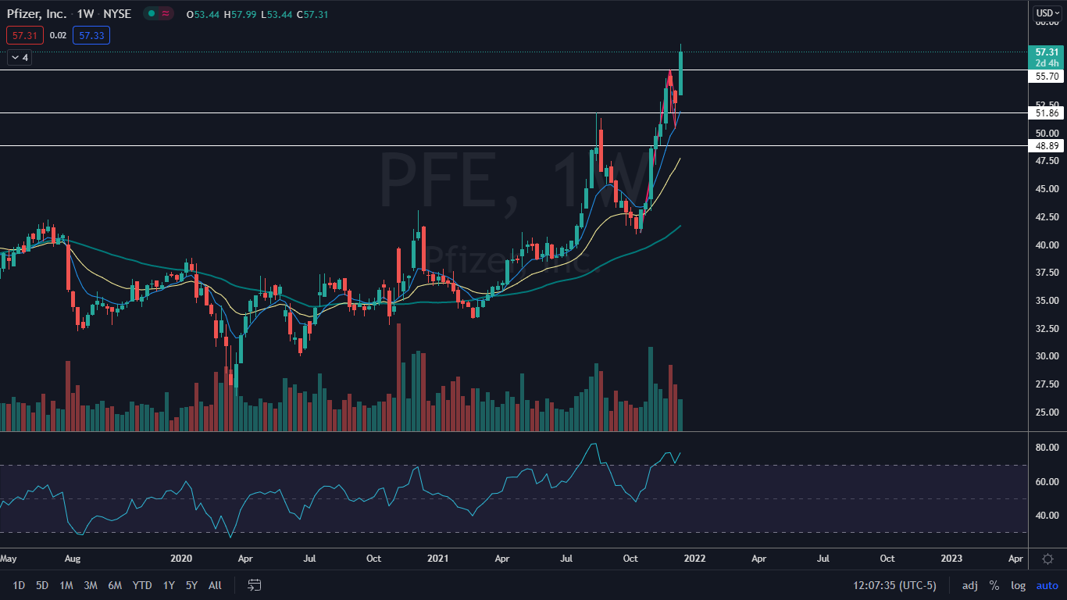
Task: Open the USD currency dropdown
Action: (x=1047, y=13)
